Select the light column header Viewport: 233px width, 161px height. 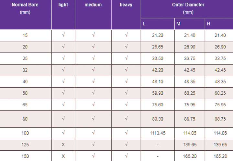pos(63,5)
